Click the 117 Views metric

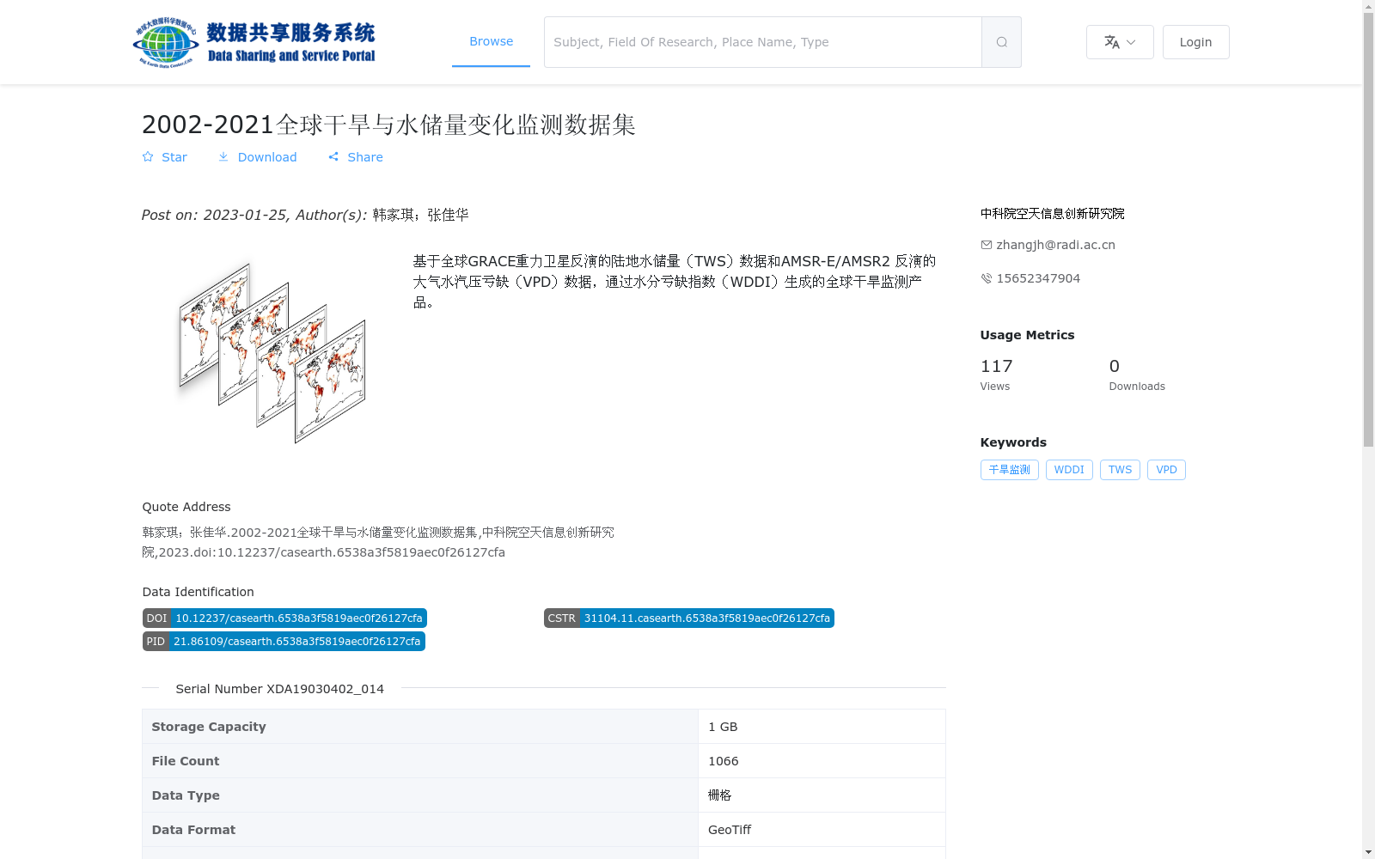[x=997, y=375]
